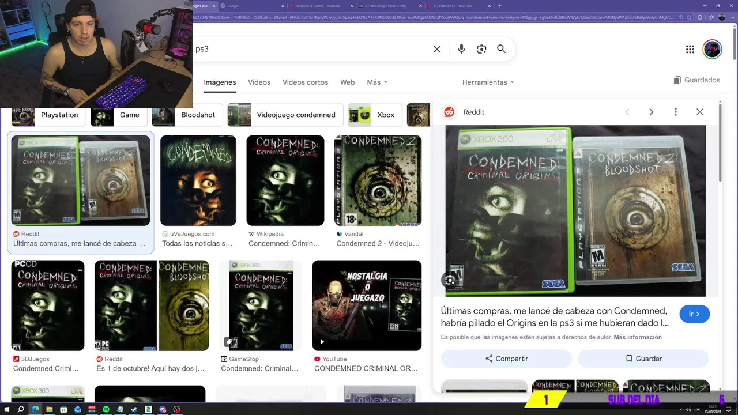Screen dimensions: 738x415
Task: Click the magnifying glass search button
Action: coord(502,50)
